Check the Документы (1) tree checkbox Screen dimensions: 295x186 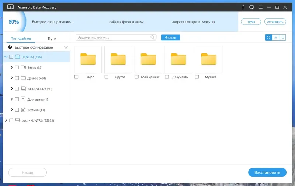(17, 99)
